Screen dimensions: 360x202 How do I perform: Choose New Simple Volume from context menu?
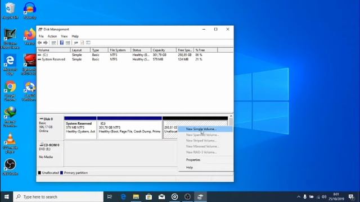pyautogui.click(x=205, y=129)
